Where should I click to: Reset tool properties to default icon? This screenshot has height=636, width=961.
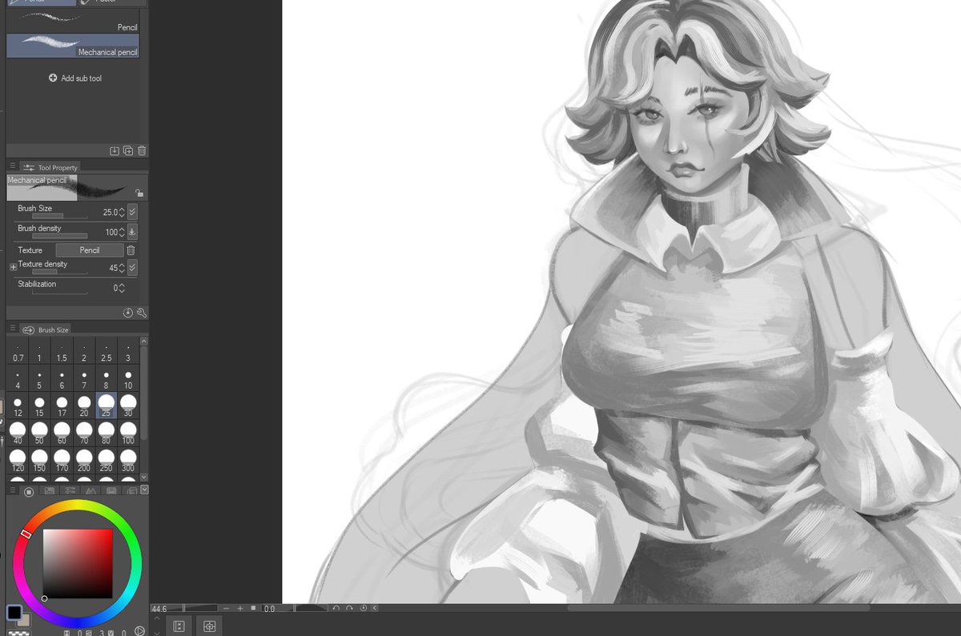point(128,313)
